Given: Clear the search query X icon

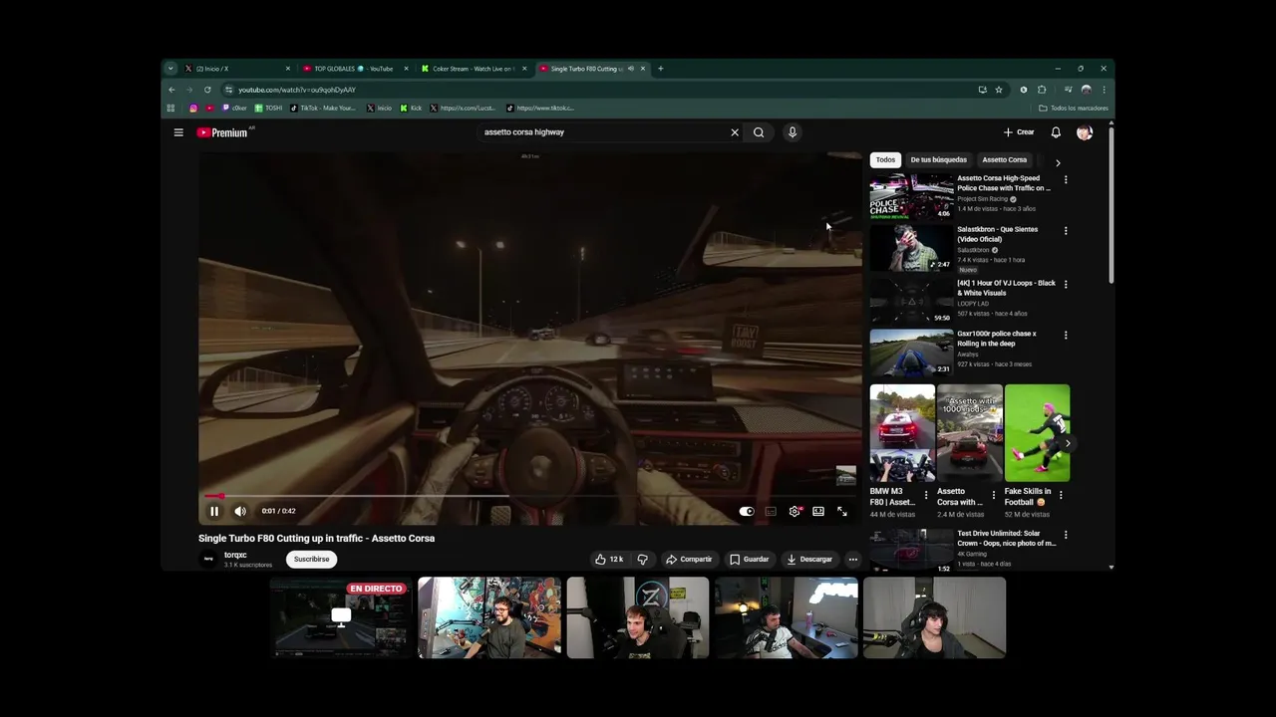Looking at the screenshot, I should pyautogui.click(x=735, y=132).
